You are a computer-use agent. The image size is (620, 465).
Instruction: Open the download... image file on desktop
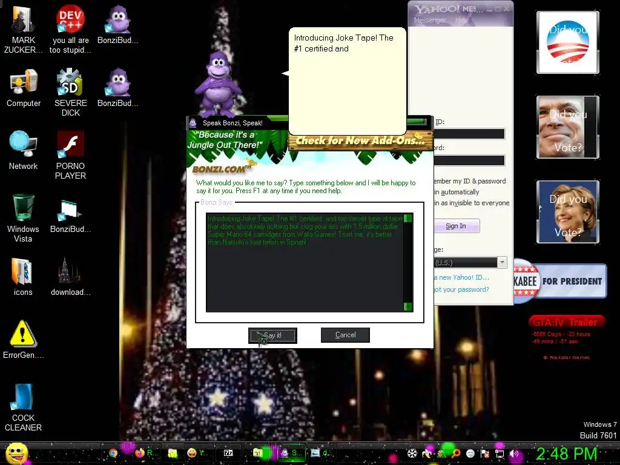point(70,277)
